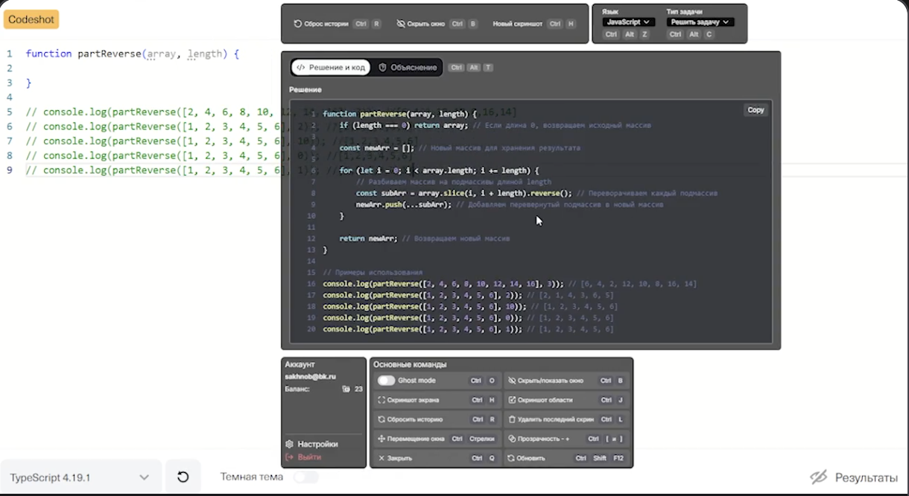Viewport: 909px width, 496px height.
Task: Click the Удалить последний скрин trash icon
Action: [x=512, y=419]
